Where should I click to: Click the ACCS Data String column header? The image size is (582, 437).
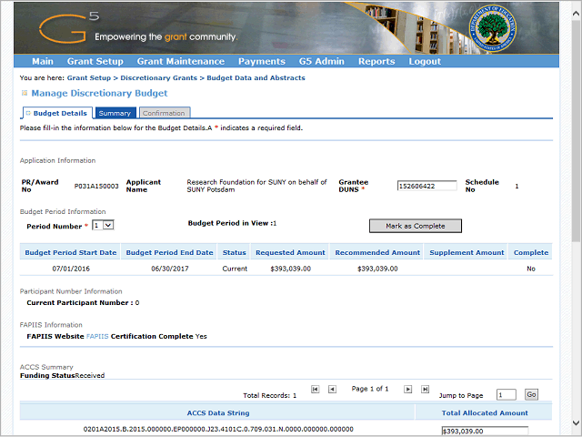click(x=218, y=413)
